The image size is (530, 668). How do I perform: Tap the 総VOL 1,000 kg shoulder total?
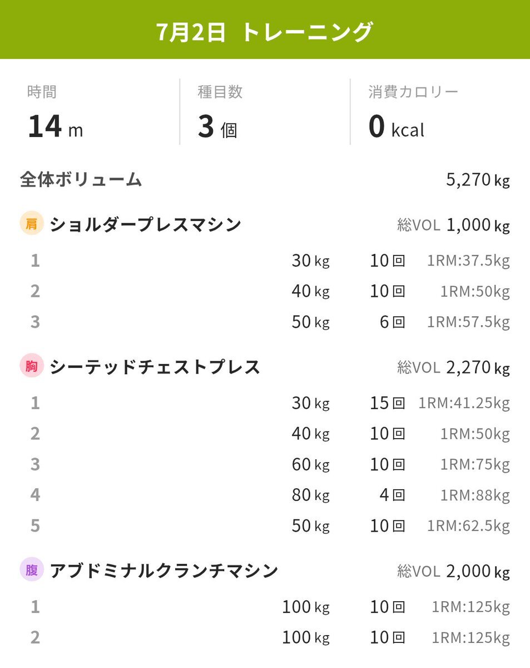pos(453,225)
